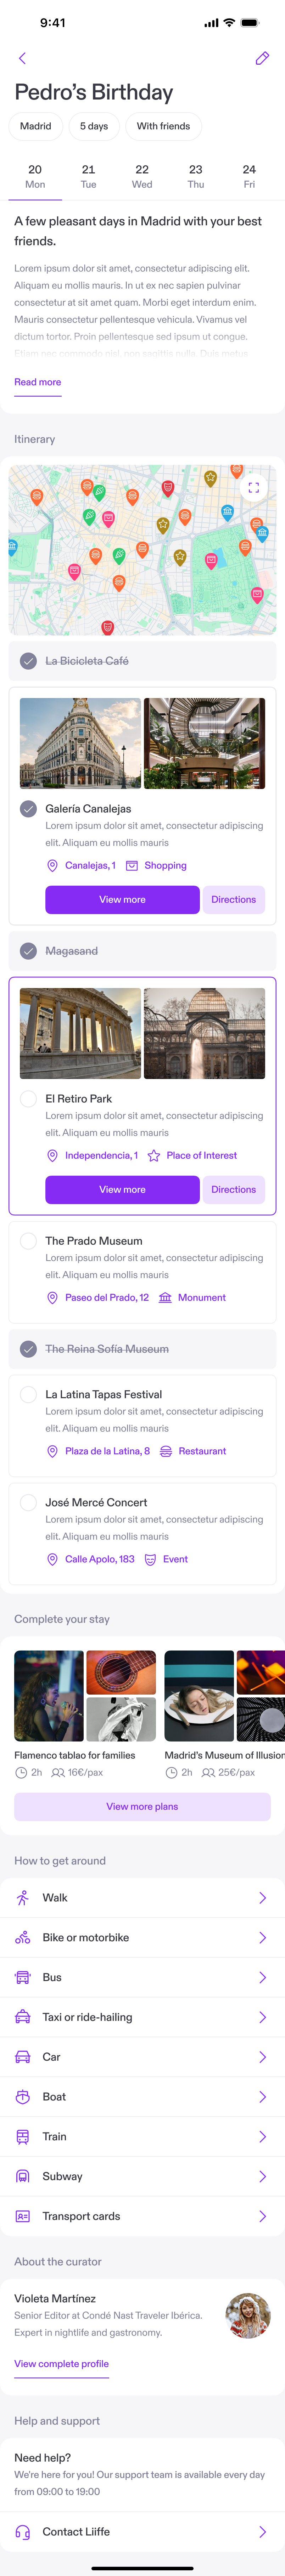Screen dimensions: 285x2576
Task: Select the 22 Wed day tab
Action: click(x=142, y=176)
